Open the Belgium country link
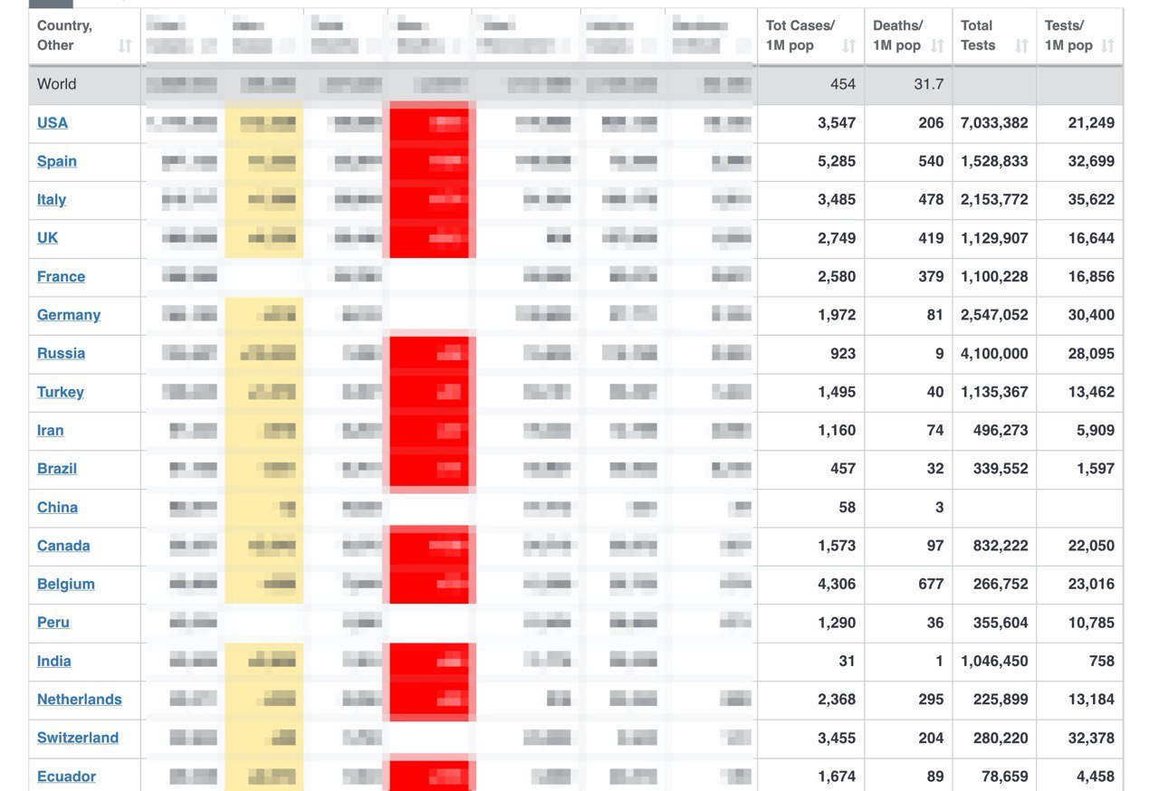 tap(66, 585)
